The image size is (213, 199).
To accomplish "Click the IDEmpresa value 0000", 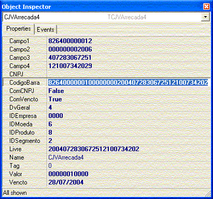I will pos(55,116).
